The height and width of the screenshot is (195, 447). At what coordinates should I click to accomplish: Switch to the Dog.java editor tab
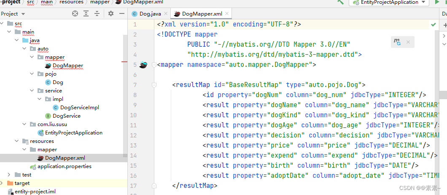click(x=151, y=13)
